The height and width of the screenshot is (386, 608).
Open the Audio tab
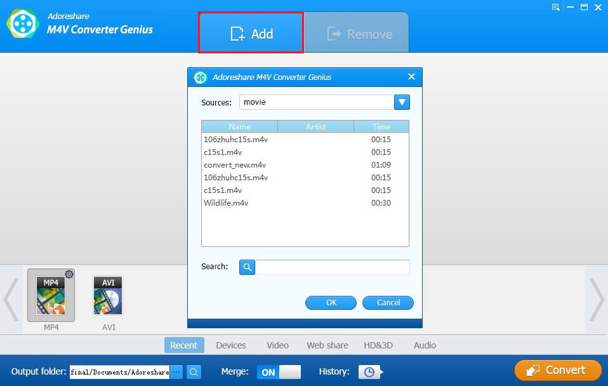point(424,345)
